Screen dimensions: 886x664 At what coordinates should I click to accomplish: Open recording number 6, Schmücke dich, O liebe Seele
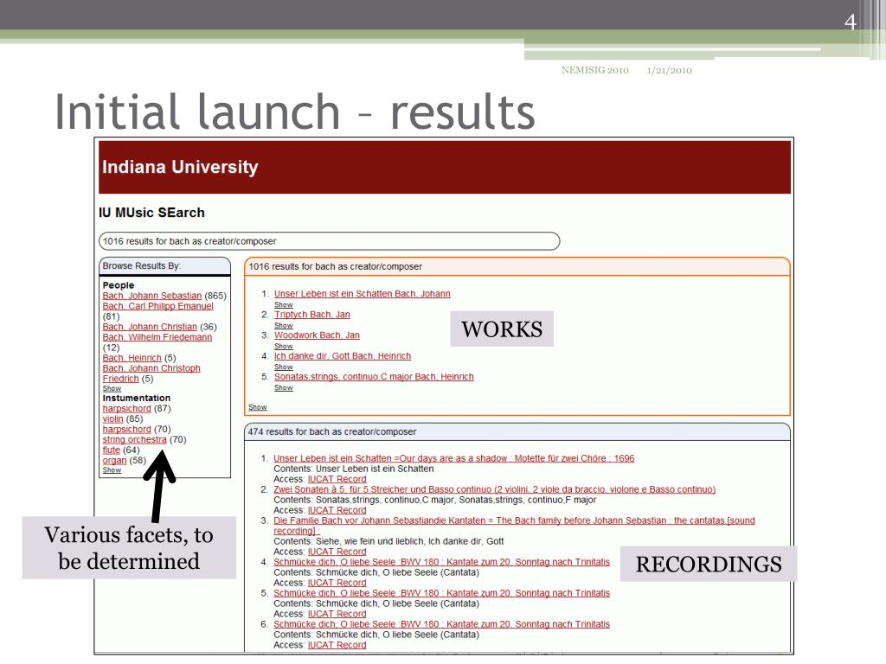442,624
